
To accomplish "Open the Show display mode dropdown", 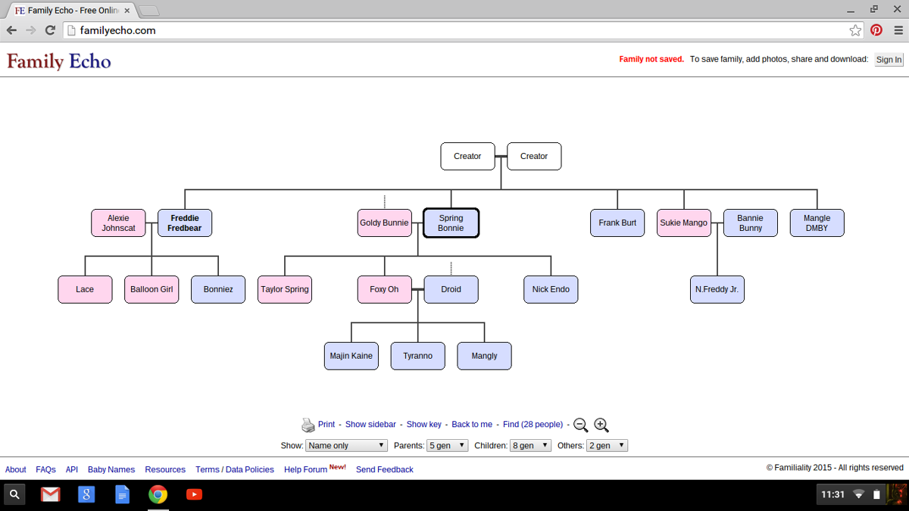I will pyautogui.click(x=346, y=445).
